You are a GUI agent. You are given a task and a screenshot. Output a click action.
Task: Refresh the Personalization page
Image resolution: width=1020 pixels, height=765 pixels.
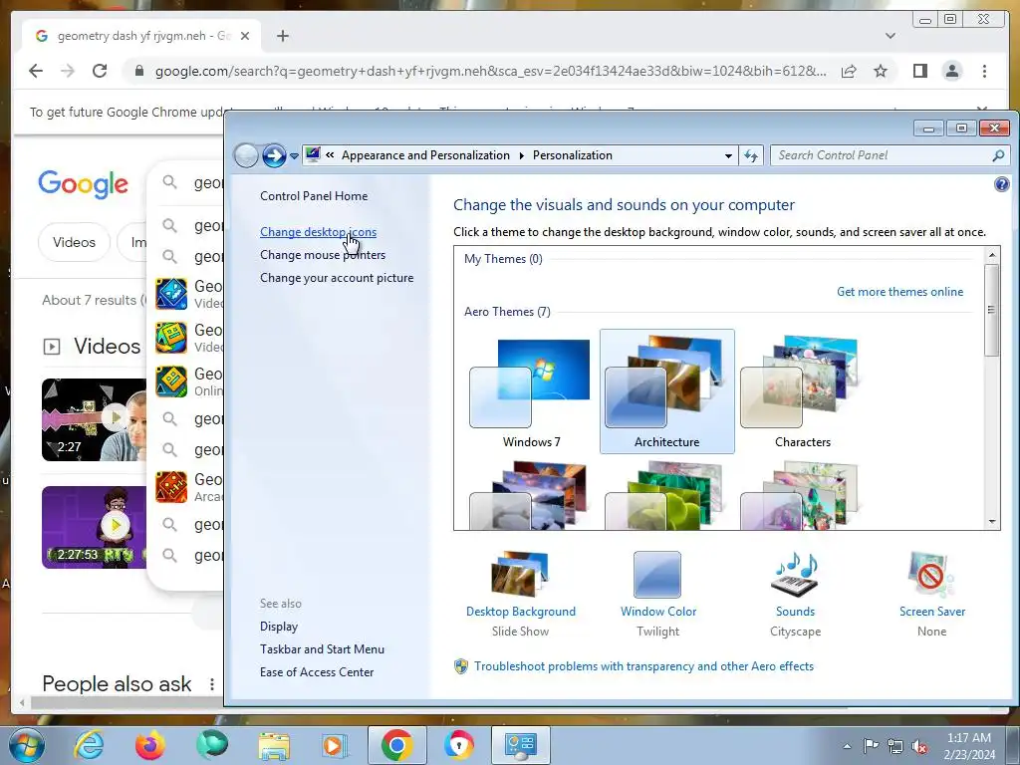pyautogui.click(x=751, y=155)
